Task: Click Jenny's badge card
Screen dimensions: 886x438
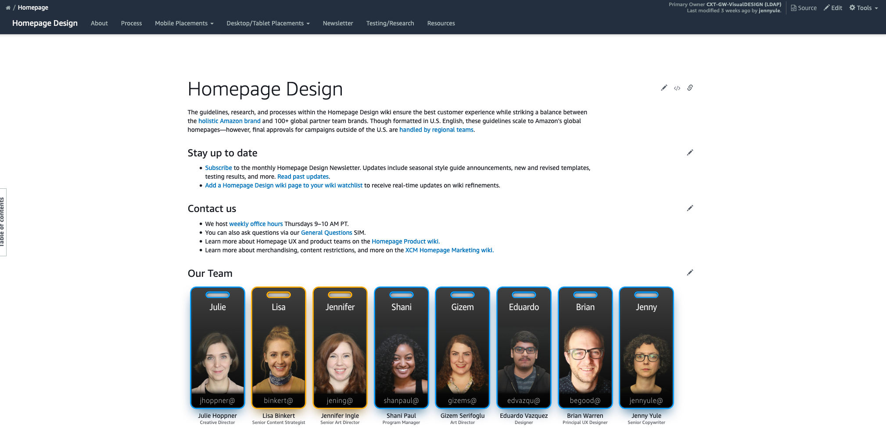Action: tap(646, 348)
